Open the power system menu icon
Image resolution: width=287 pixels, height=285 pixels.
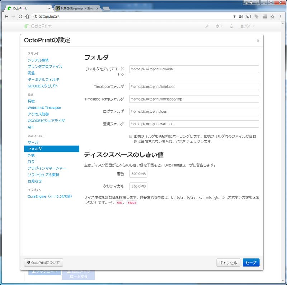[x=219, y=26]
